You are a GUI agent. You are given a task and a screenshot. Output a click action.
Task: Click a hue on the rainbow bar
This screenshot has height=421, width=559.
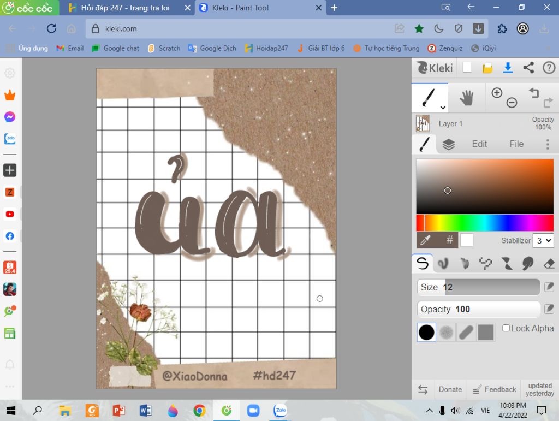click(485, 223)
